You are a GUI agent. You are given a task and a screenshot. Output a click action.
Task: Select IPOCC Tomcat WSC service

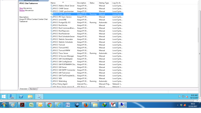[x=87, y=48]
